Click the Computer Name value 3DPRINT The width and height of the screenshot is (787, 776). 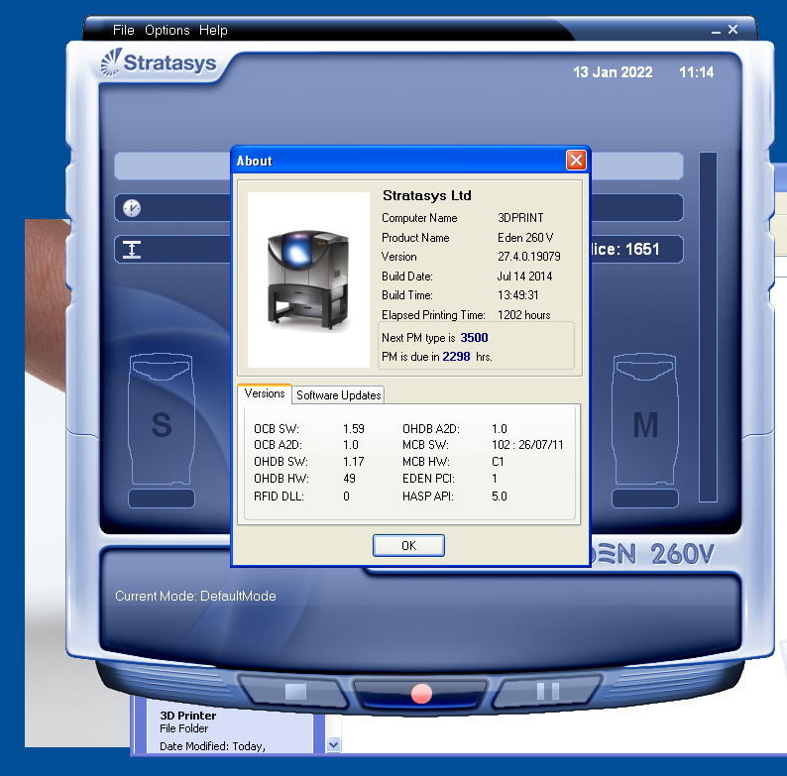[x=520, y=218]
